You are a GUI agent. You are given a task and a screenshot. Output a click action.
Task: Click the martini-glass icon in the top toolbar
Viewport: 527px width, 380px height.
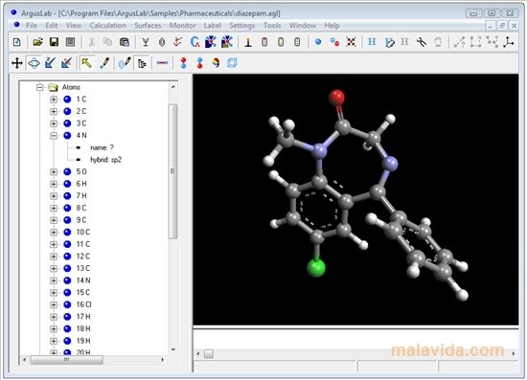click(x=146, y=42)
